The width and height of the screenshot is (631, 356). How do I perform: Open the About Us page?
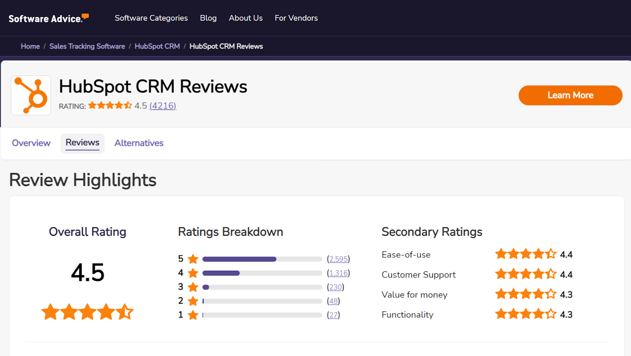tap(245, 18)
